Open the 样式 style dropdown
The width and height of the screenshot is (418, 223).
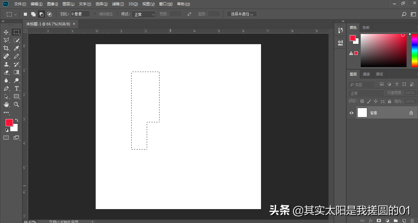[144, 15]
